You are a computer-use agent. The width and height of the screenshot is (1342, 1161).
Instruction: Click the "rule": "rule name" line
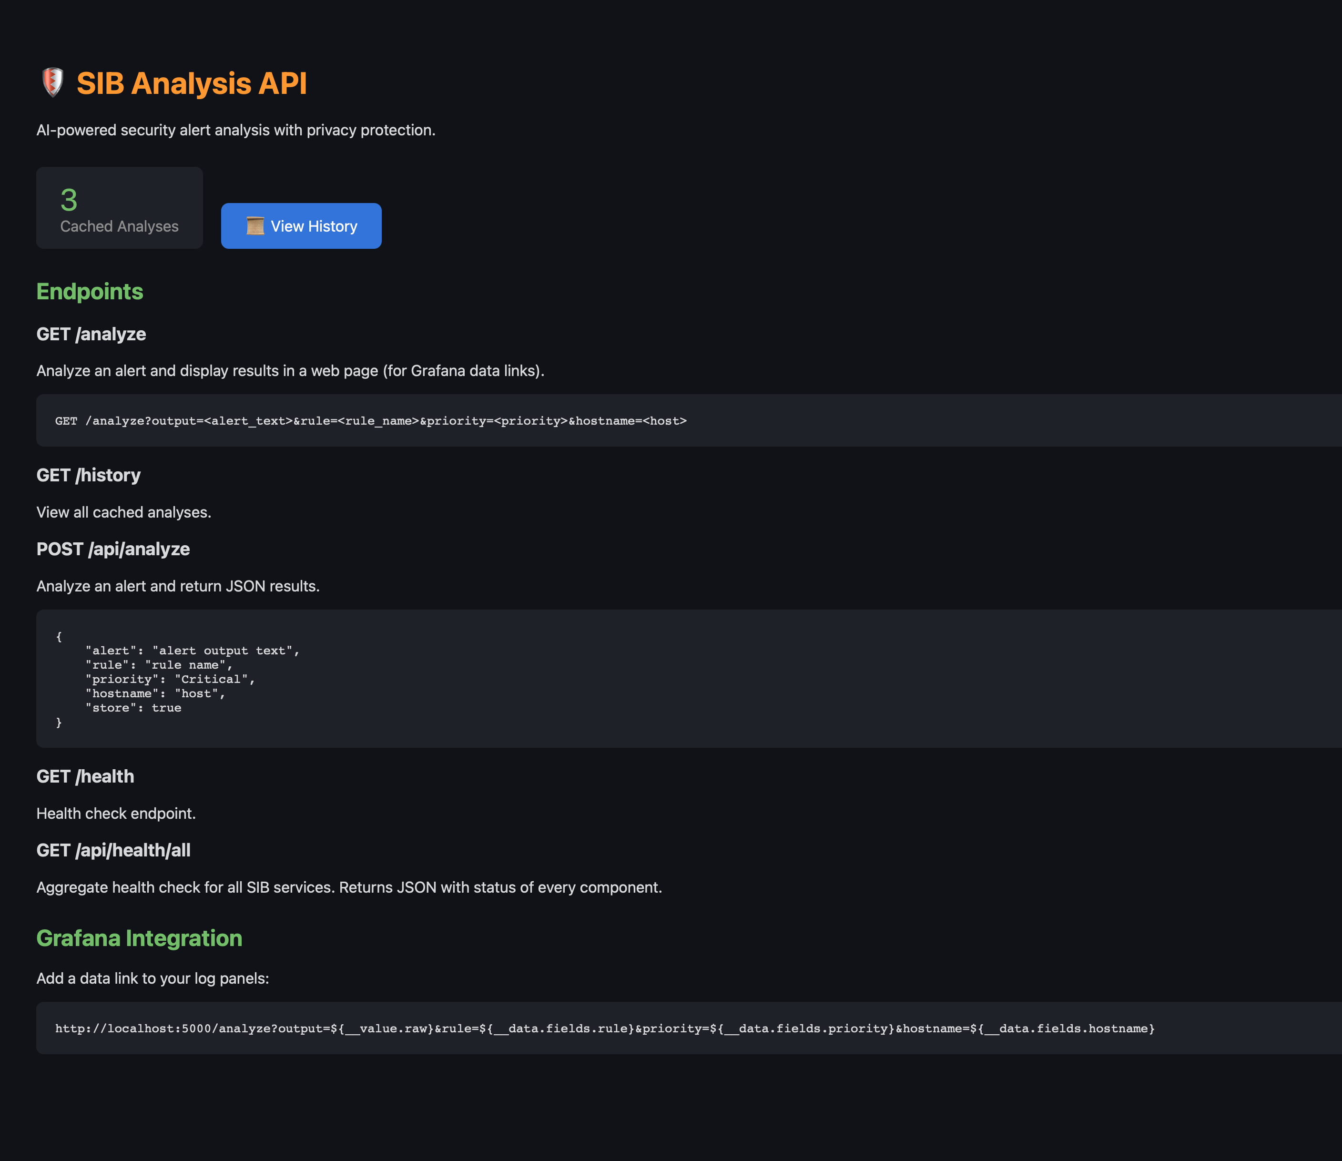(x=159, y=665)
